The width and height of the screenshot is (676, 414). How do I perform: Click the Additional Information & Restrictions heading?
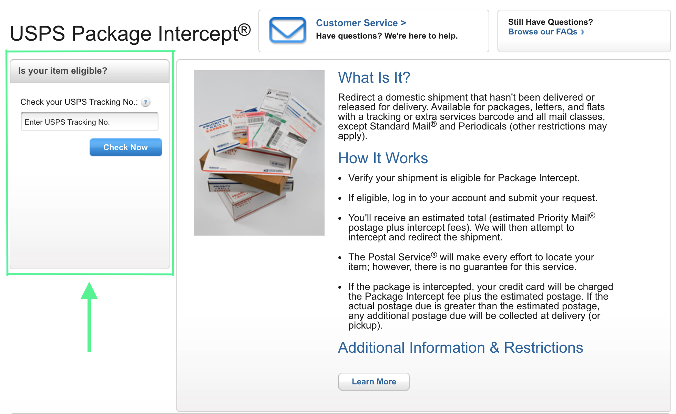[x=460, y=348]
